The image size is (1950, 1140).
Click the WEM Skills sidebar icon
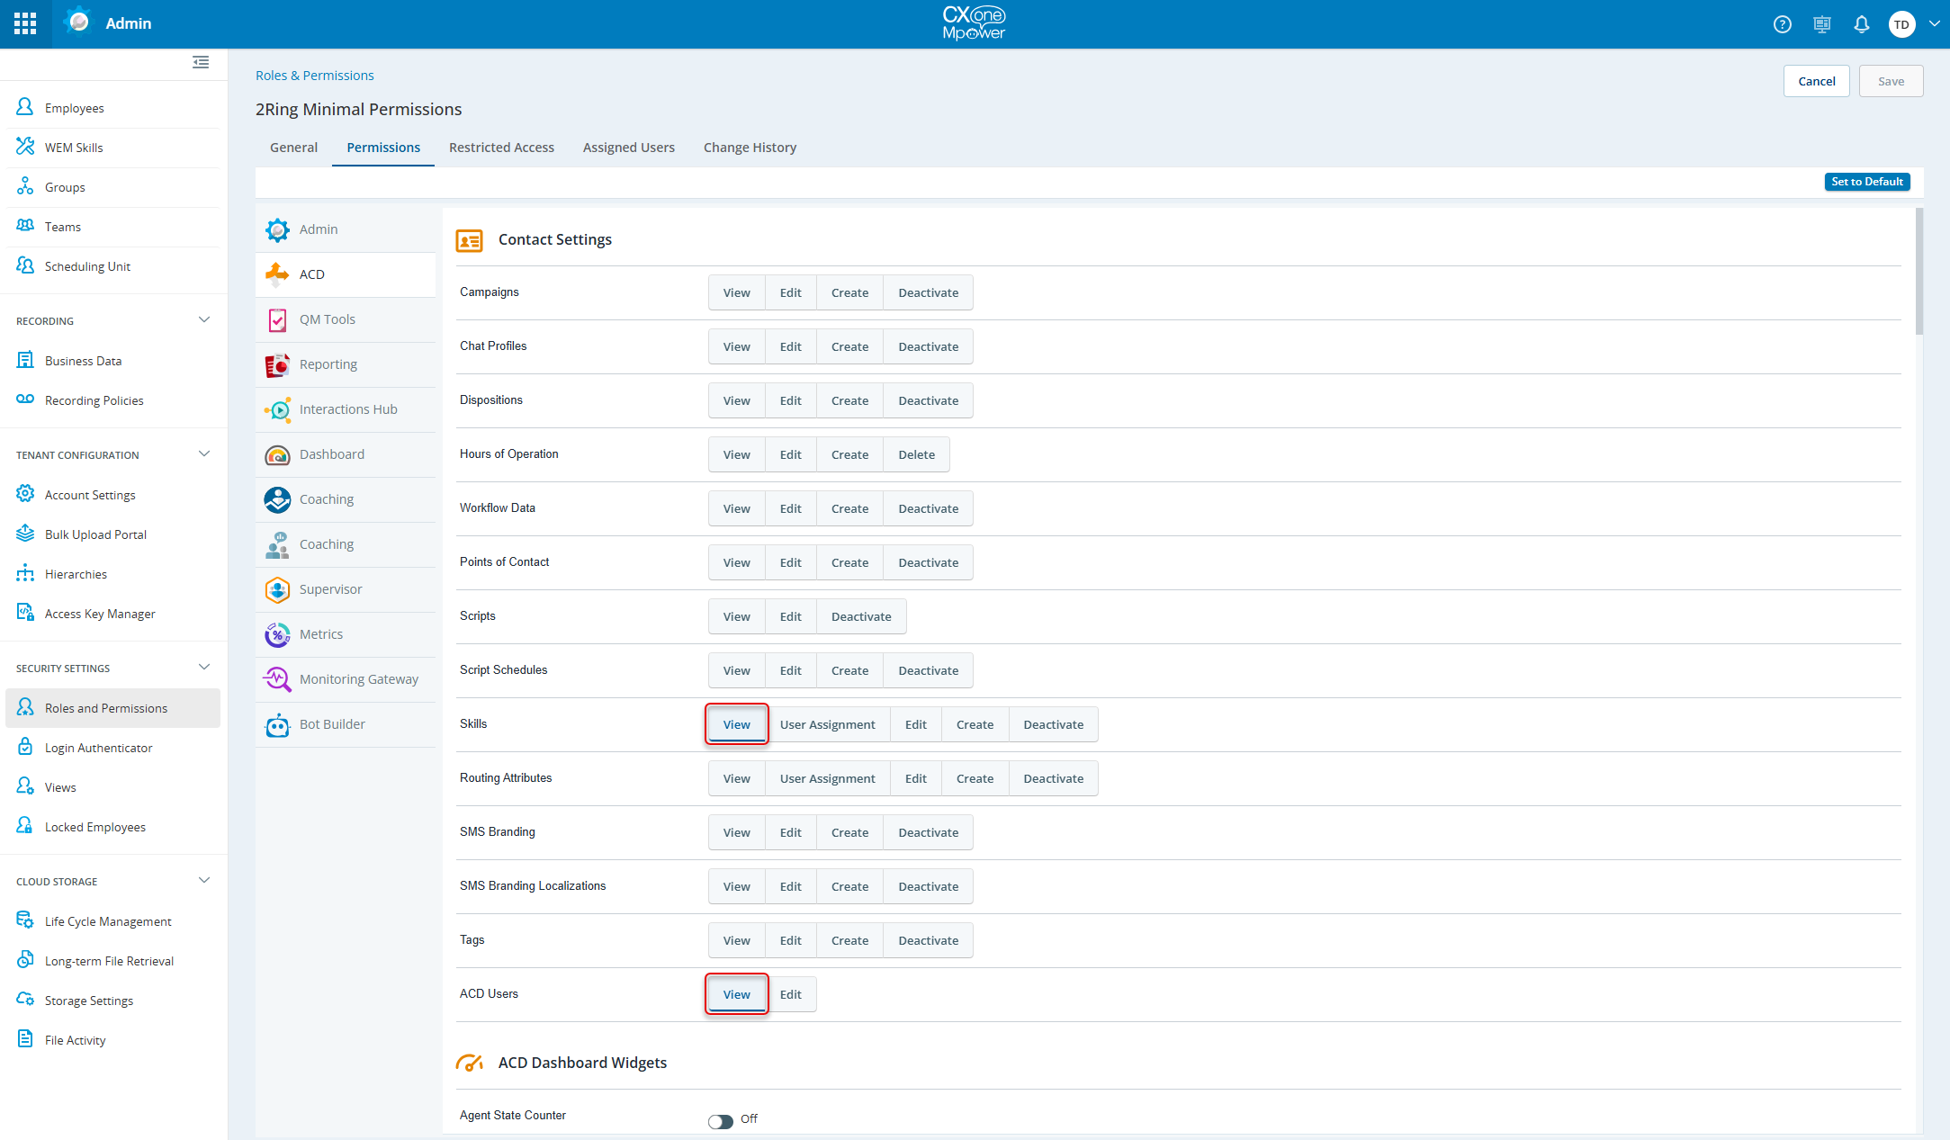pyautogui.click(x=25, y=147)
